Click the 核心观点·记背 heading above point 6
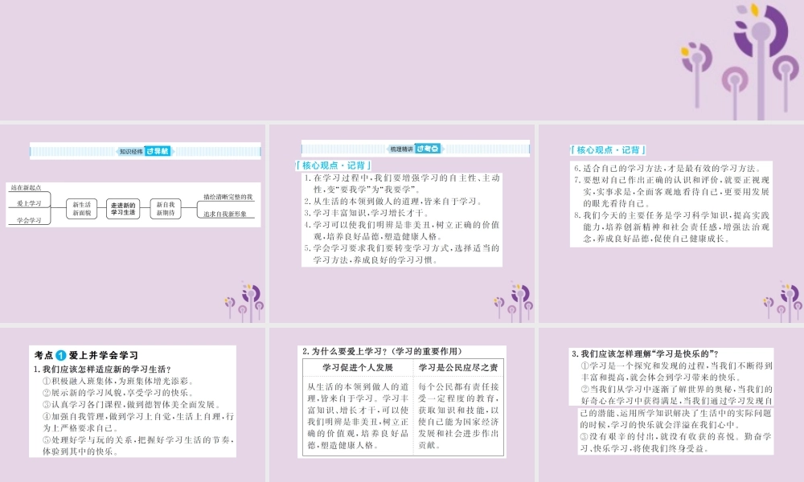Screen dimensions: 804x482 click(608, 150)
